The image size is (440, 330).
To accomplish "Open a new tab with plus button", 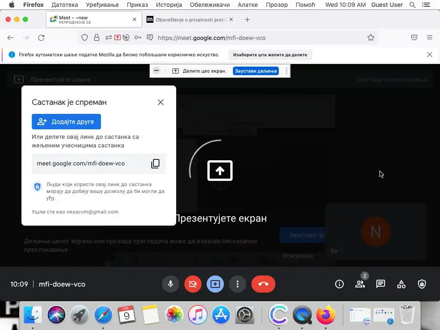I will pyautogui.click(x=247, y=20).
